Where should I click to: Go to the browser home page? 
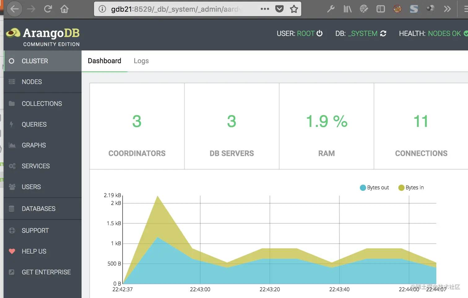pyautogui.click(x=64, y=9)
